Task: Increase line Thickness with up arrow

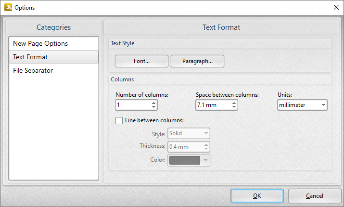Action: (206, 144)
